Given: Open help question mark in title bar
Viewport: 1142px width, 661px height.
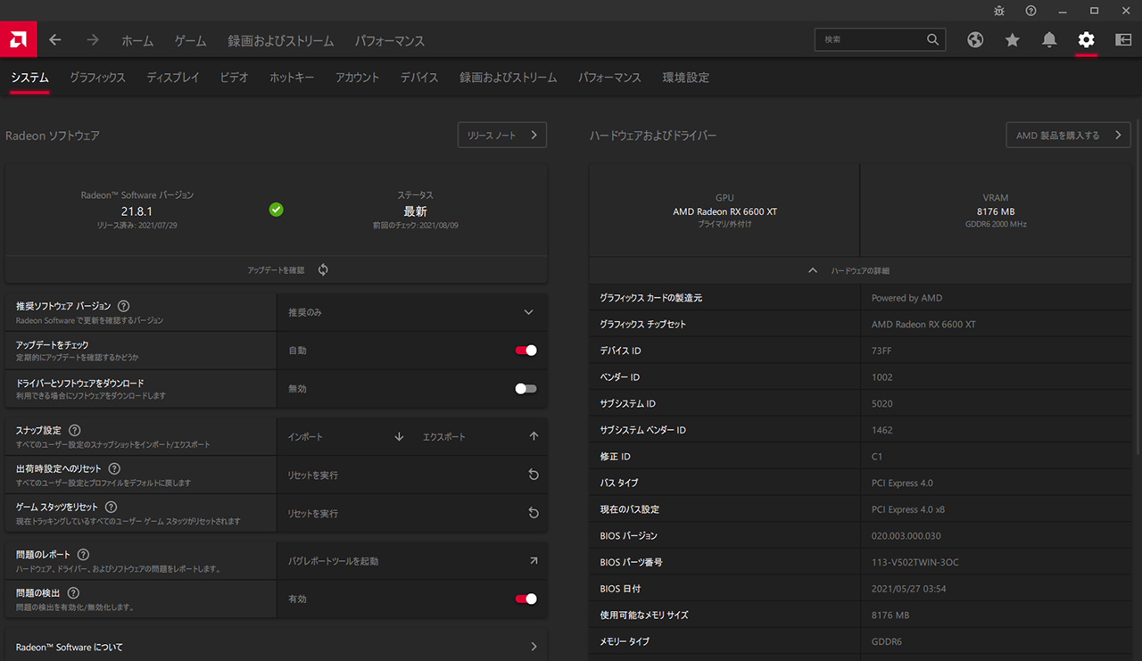Looking at the screenshot, I should [1031, 11].
